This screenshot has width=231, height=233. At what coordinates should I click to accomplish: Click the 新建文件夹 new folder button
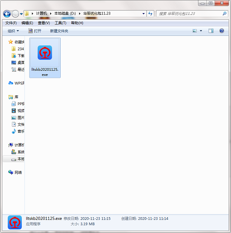pos(59,31)
